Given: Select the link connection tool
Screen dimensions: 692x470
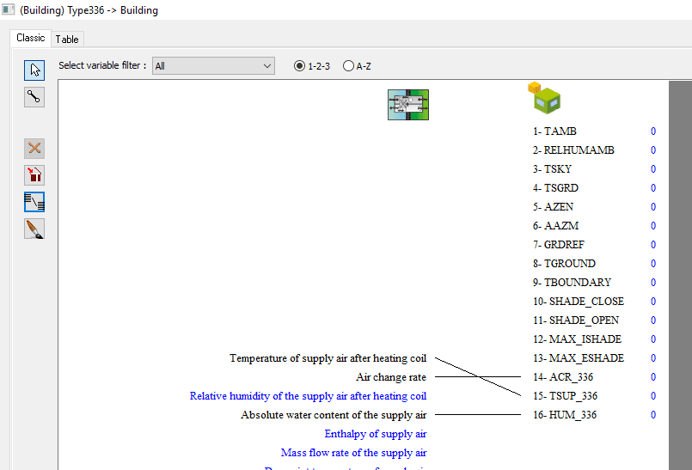Looking at the screenshot, I should tap(34, 97).
